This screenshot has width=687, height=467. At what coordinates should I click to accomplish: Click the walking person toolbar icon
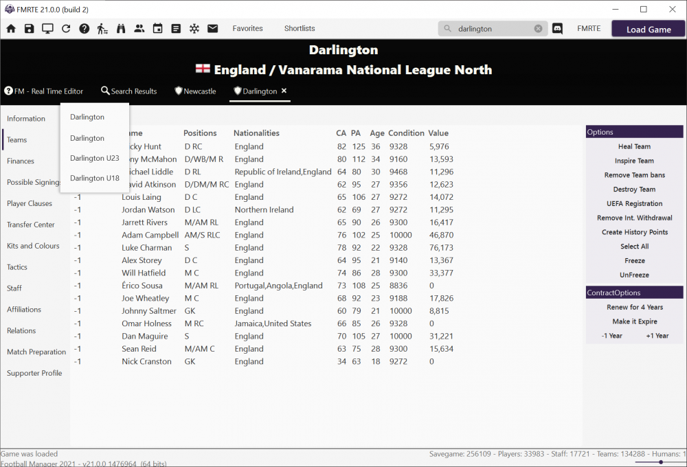tap(102, 29)
